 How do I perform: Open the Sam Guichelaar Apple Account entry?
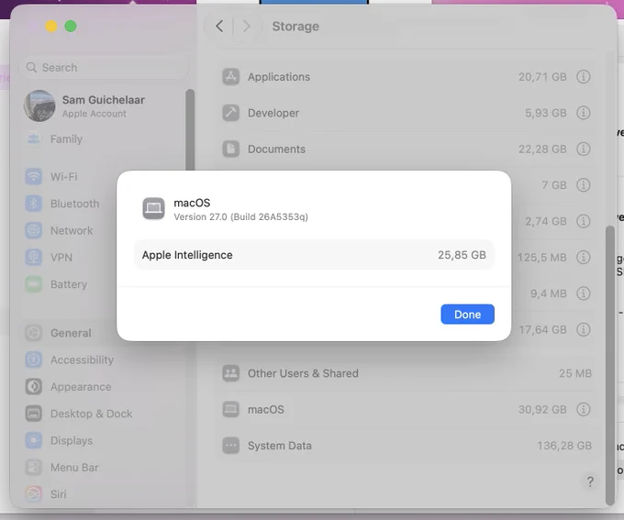84,105
